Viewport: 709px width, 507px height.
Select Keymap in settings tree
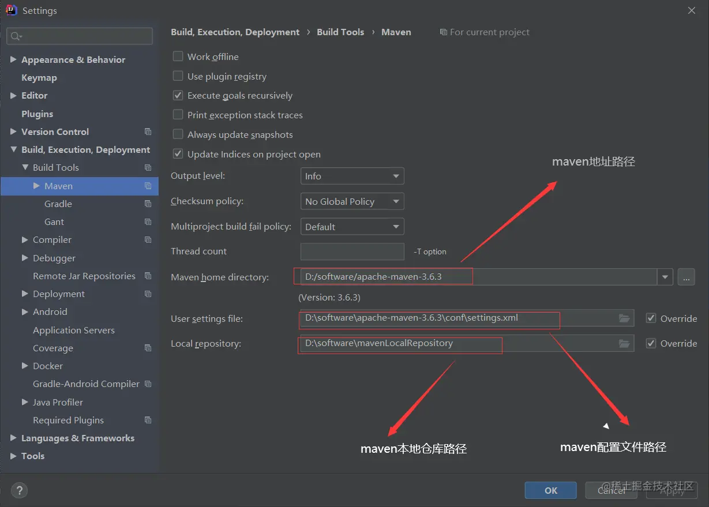pos(39,77)
